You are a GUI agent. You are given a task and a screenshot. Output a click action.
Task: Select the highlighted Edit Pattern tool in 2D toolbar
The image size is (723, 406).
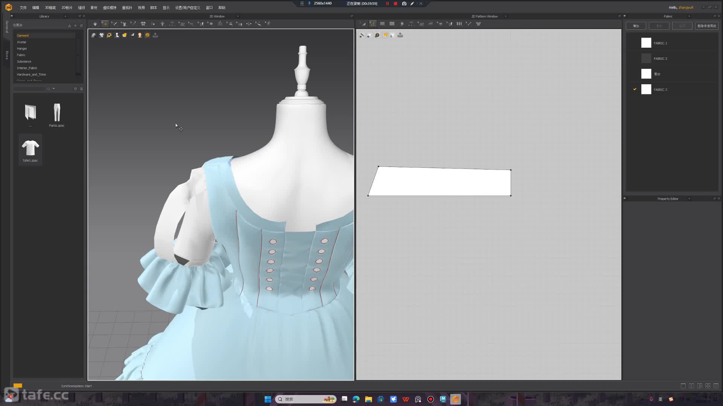point(372,24)
